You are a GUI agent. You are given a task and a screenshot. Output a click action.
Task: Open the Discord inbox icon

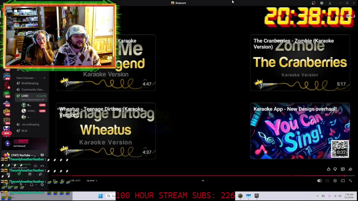click(x=314, y=3)
